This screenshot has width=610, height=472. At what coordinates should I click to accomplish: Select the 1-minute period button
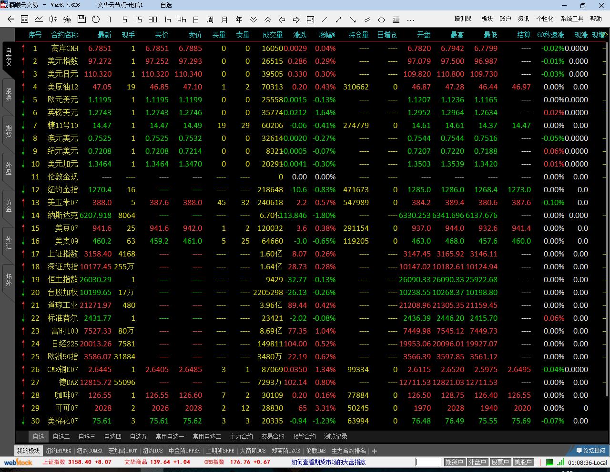point(110,20)
